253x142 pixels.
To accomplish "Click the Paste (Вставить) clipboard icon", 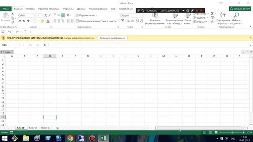I will click(x=6, y=16).
